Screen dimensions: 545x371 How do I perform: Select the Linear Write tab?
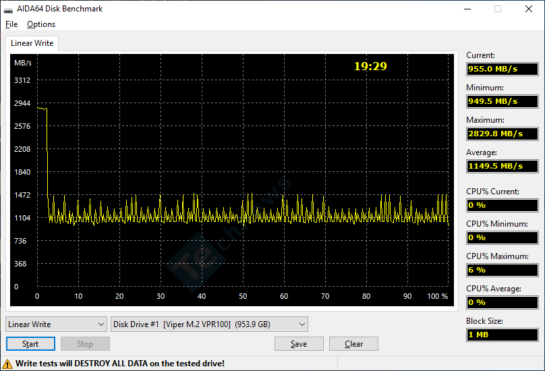[32, 43]
